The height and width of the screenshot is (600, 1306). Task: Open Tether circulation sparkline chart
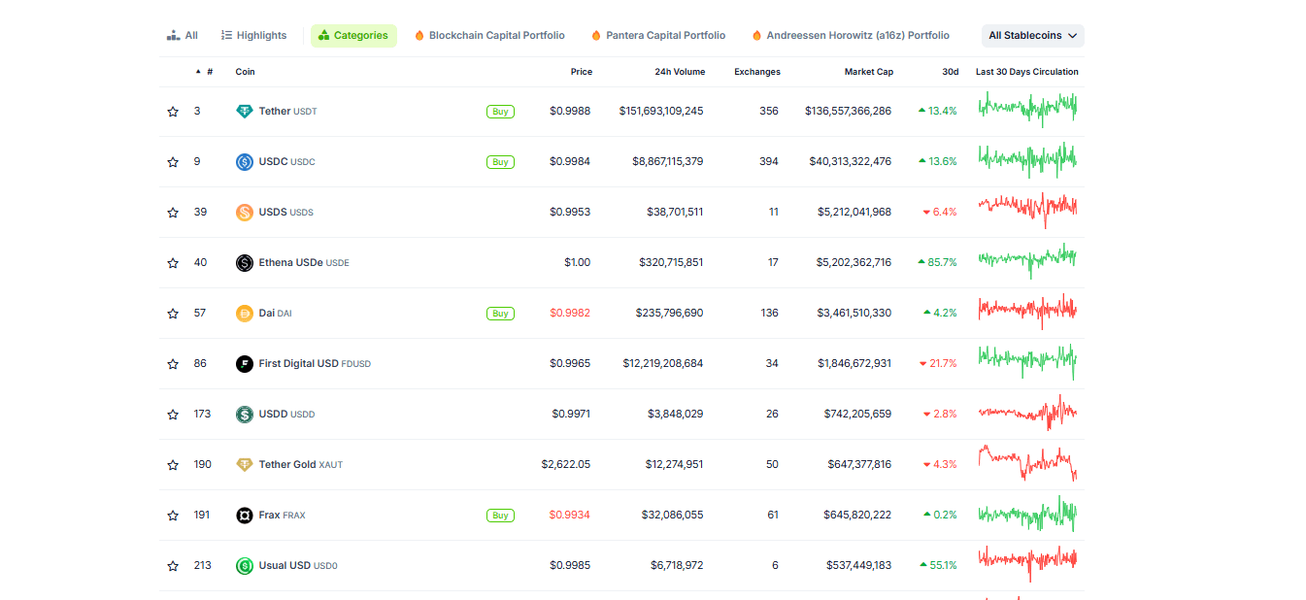(x=1027, y=108)
